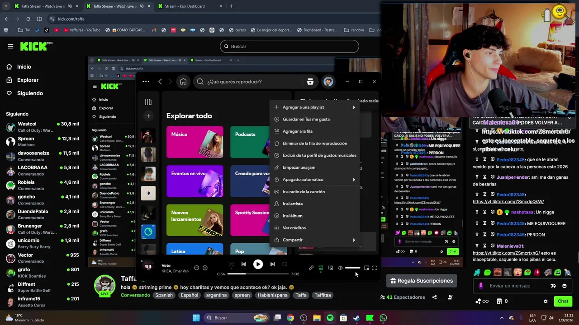Open the 'random' bookmarks folder
Image resolution: width=579 pixels, height=325 pixels.
[x=354, y=30]
